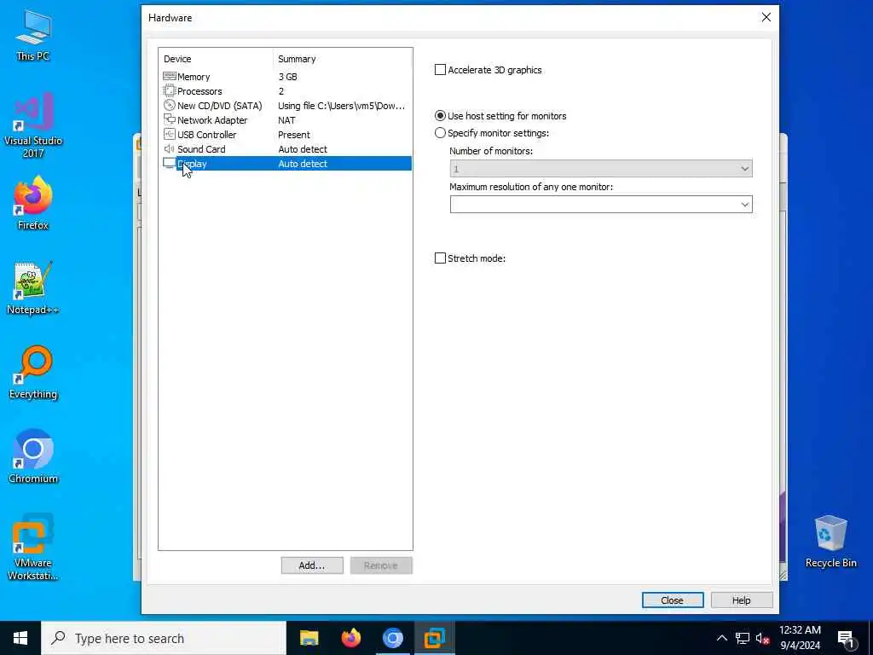Open the notification center icon

click(845, 639)
